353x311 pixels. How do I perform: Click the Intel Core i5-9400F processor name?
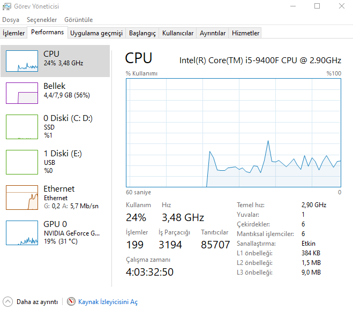pos(260,60)
